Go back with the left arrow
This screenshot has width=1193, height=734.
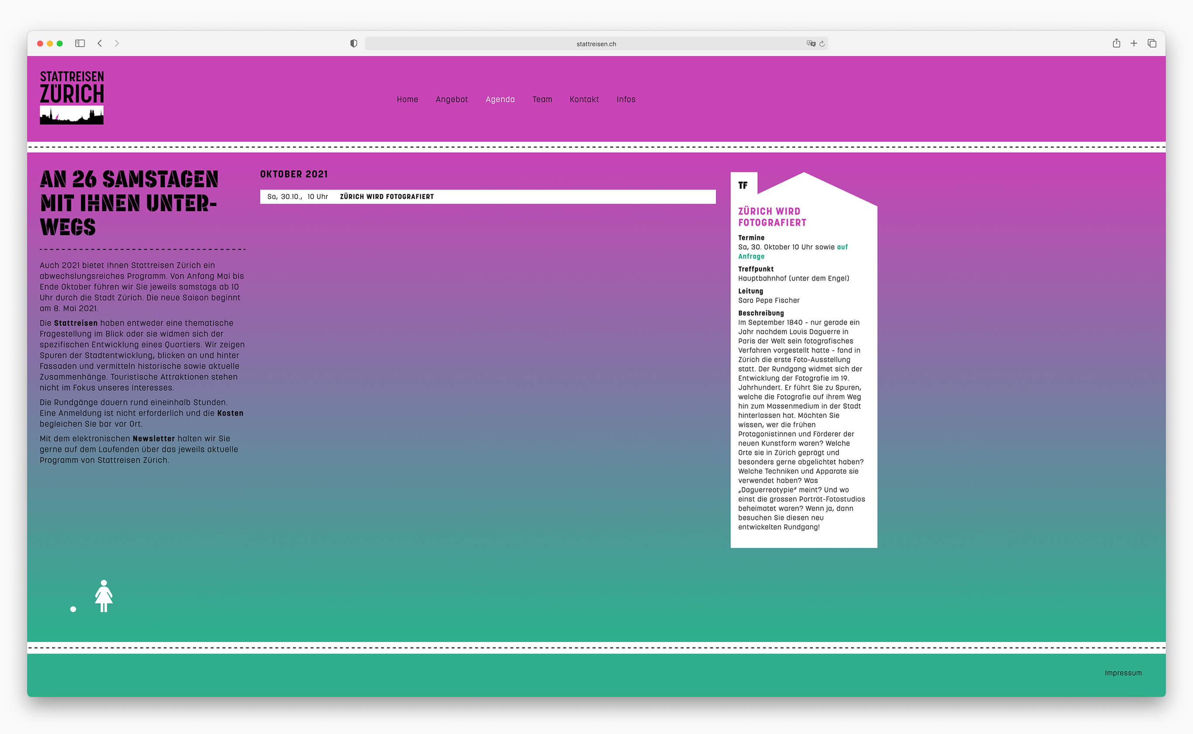(99, 43)
